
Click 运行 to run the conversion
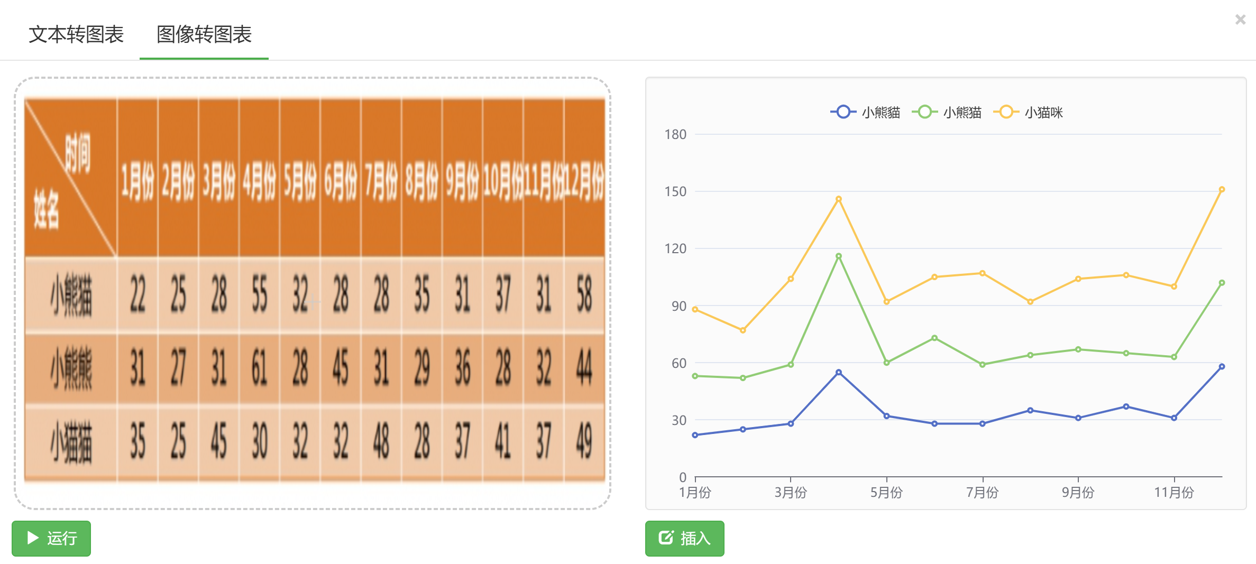(51, 539)
